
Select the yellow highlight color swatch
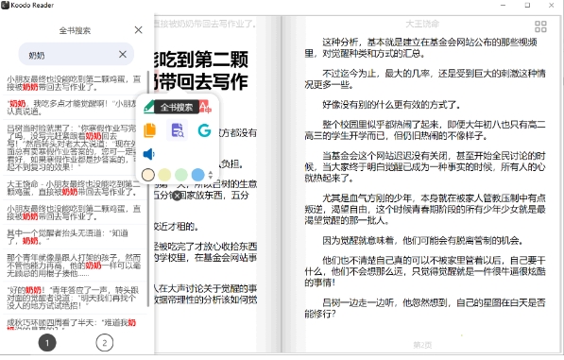[x=164, y=175]
